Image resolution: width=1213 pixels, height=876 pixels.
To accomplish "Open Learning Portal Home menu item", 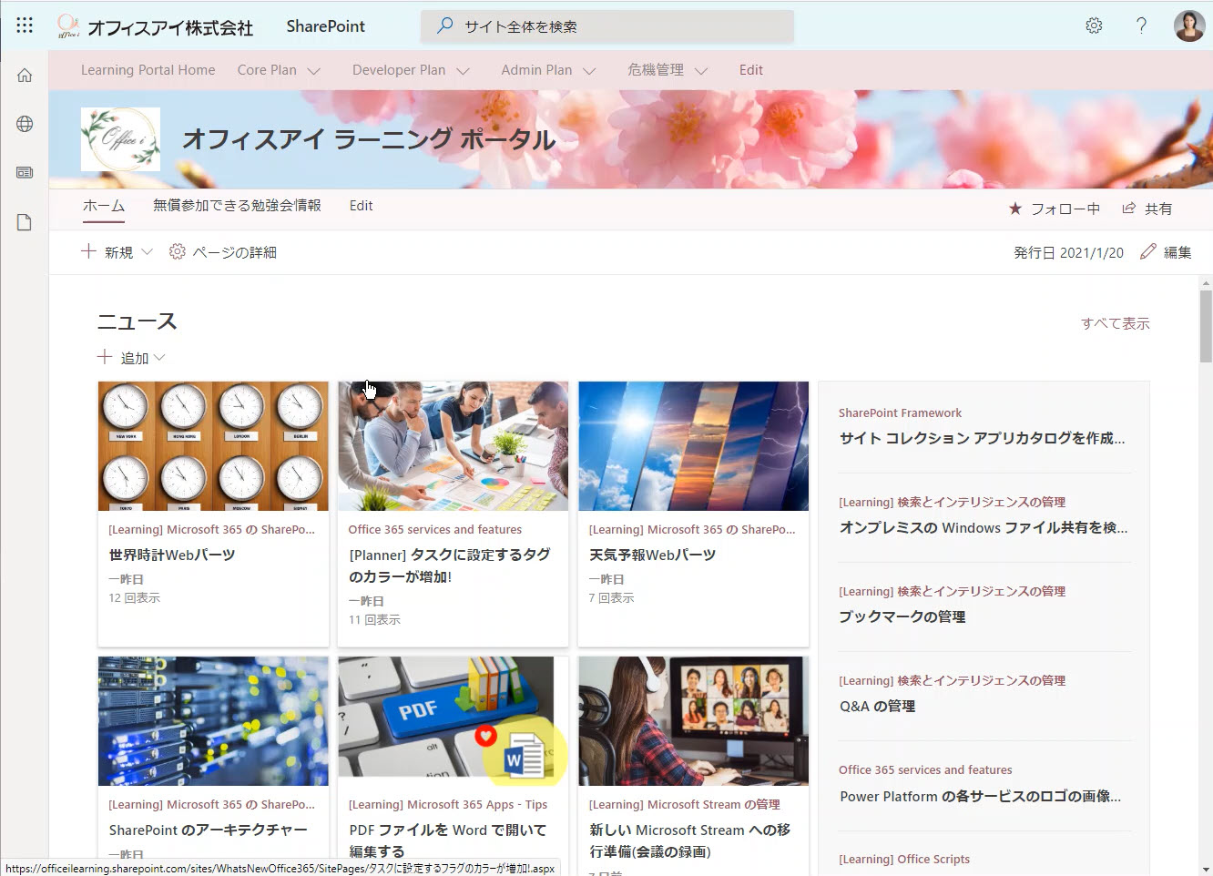I will click(148, 70).
